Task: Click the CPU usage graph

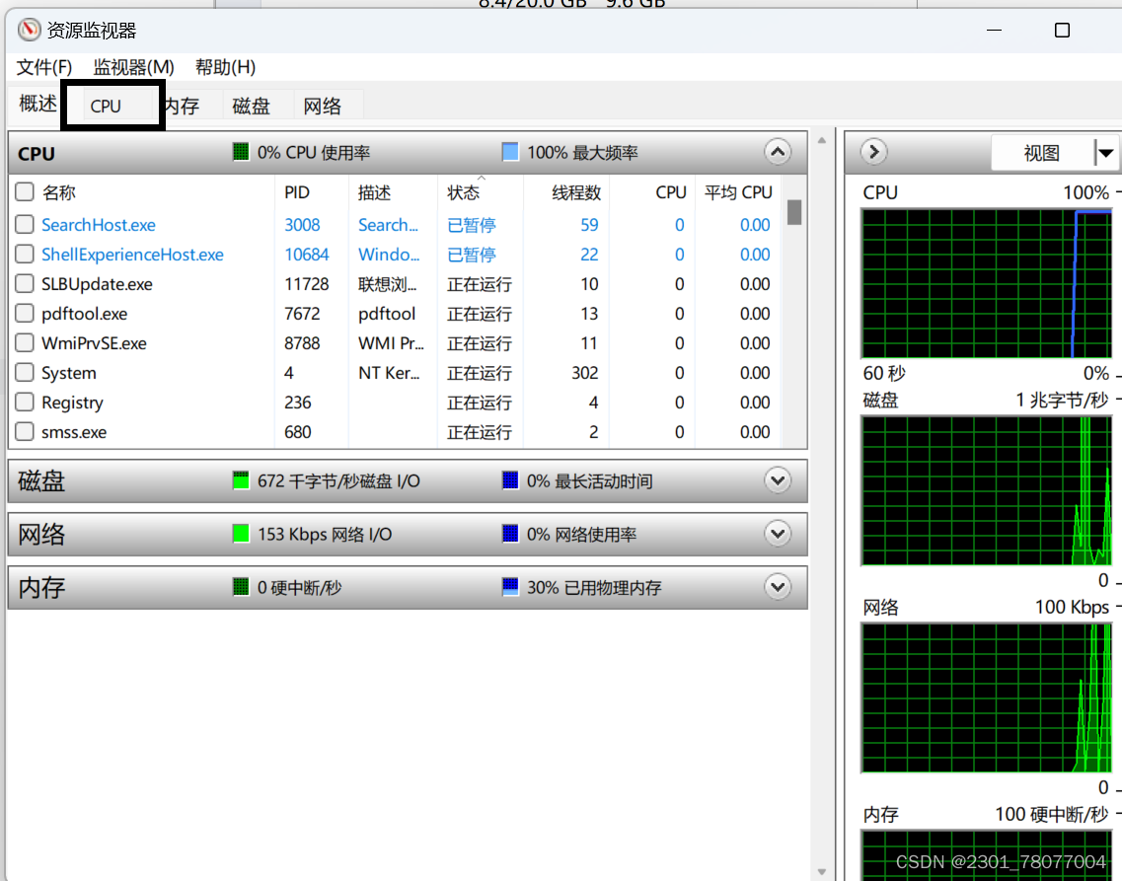Action: point(987,283)
